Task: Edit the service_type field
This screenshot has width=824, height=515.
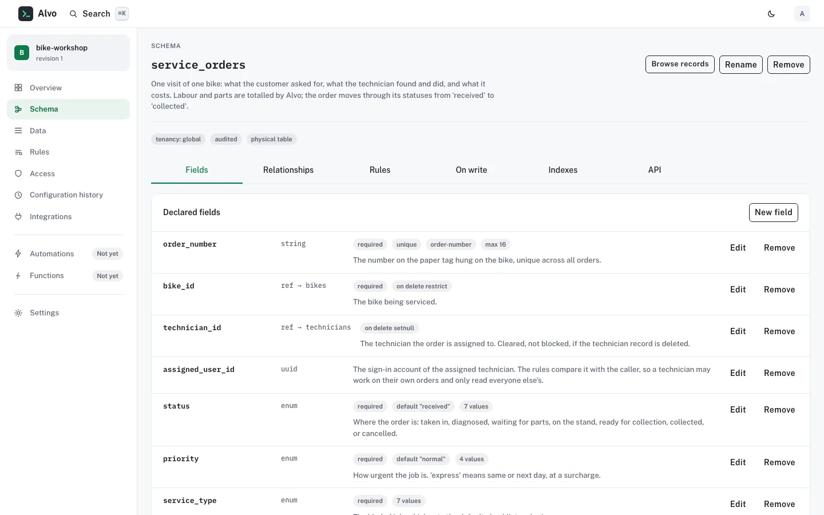Action: pos(738,504)
